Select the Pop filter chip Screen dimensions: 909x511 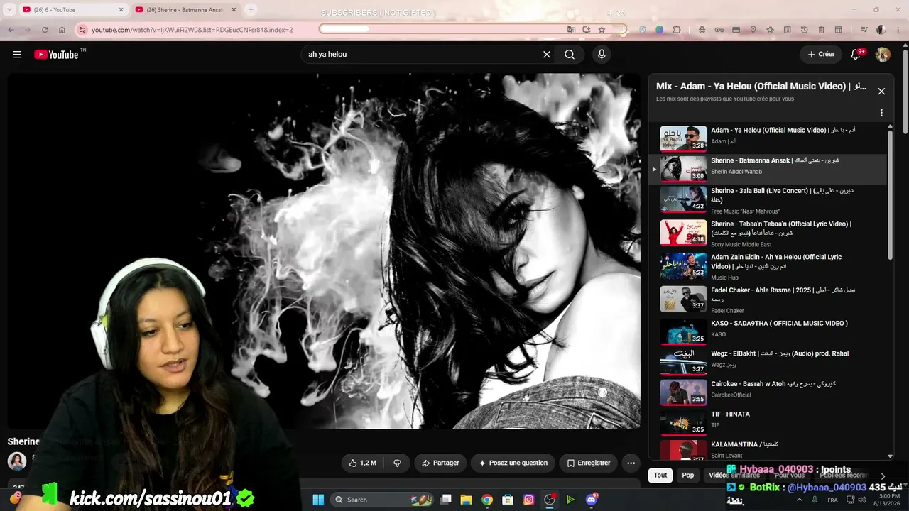coord(688,476)
